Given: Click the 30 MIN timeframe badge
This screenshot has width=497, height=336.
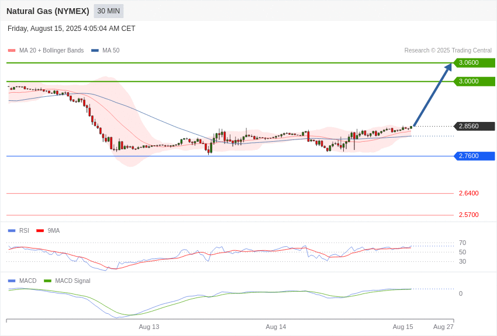Looking at the screenshot, I should (x=109, y=11).
